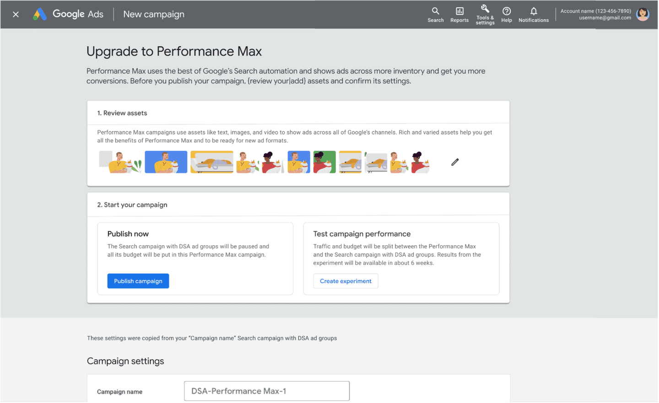This screenshot has width=659, height=403.
Task: Click the Publish campaign button
Action: point(138,281)
